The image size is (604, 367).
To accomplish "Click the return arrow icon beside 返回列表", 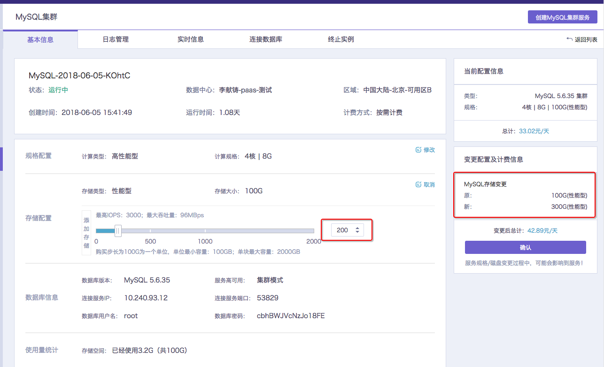I will pos(569,39).
